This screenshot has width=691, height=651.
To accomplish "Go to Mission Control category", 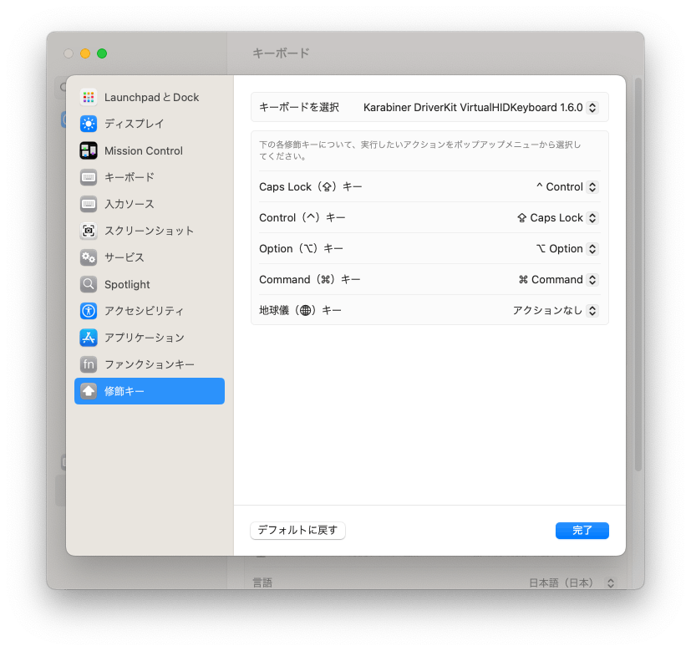I will [150, 150].
